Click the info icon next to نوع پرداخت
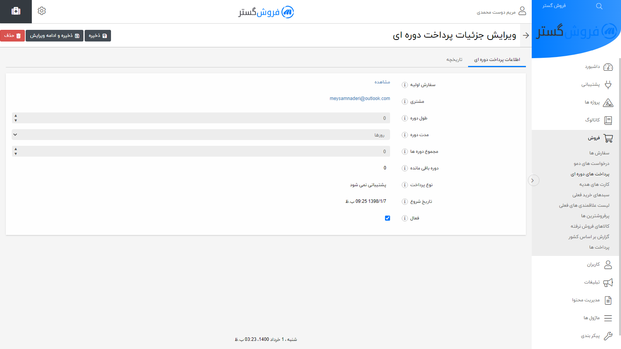Viewport: 621px width, 349px height. 404,185
